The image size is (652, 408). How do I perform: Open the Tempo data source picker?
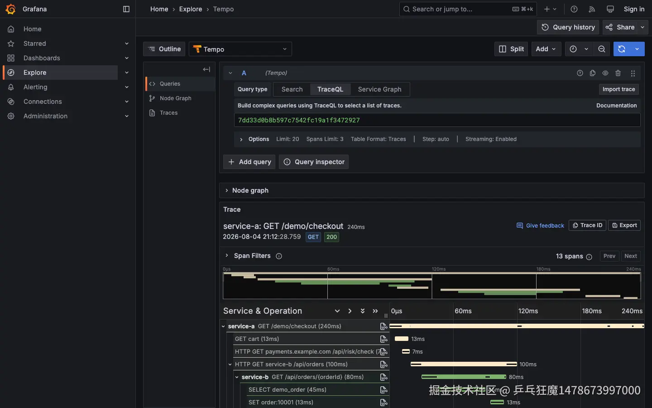tap(240, 49)
